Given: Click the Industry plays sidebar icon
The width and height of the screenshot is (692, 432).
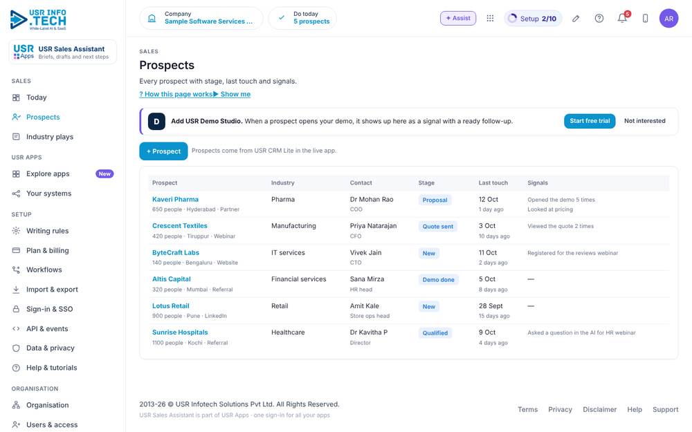Looking at the screenshot, I should click(x=16, y=137).
